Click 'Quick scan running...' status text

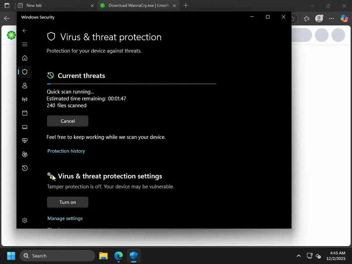tap(70, 91)
